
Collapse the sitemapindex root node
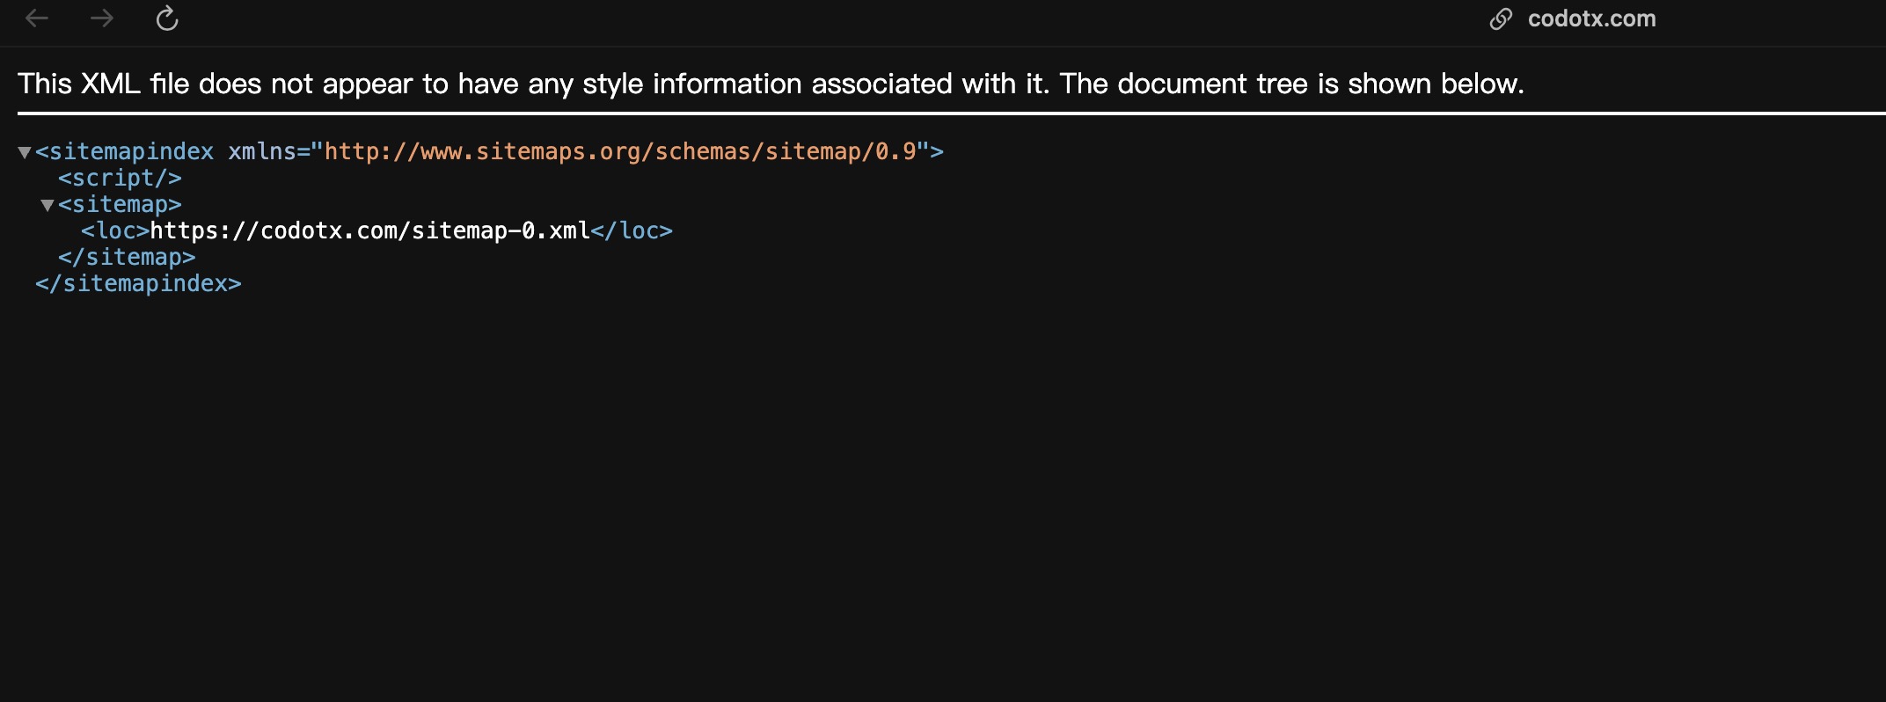point(25,153)
